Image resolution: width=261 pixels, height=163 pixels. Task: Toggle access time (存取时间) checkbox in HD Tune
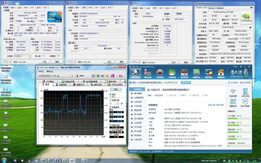click(110, 125)
